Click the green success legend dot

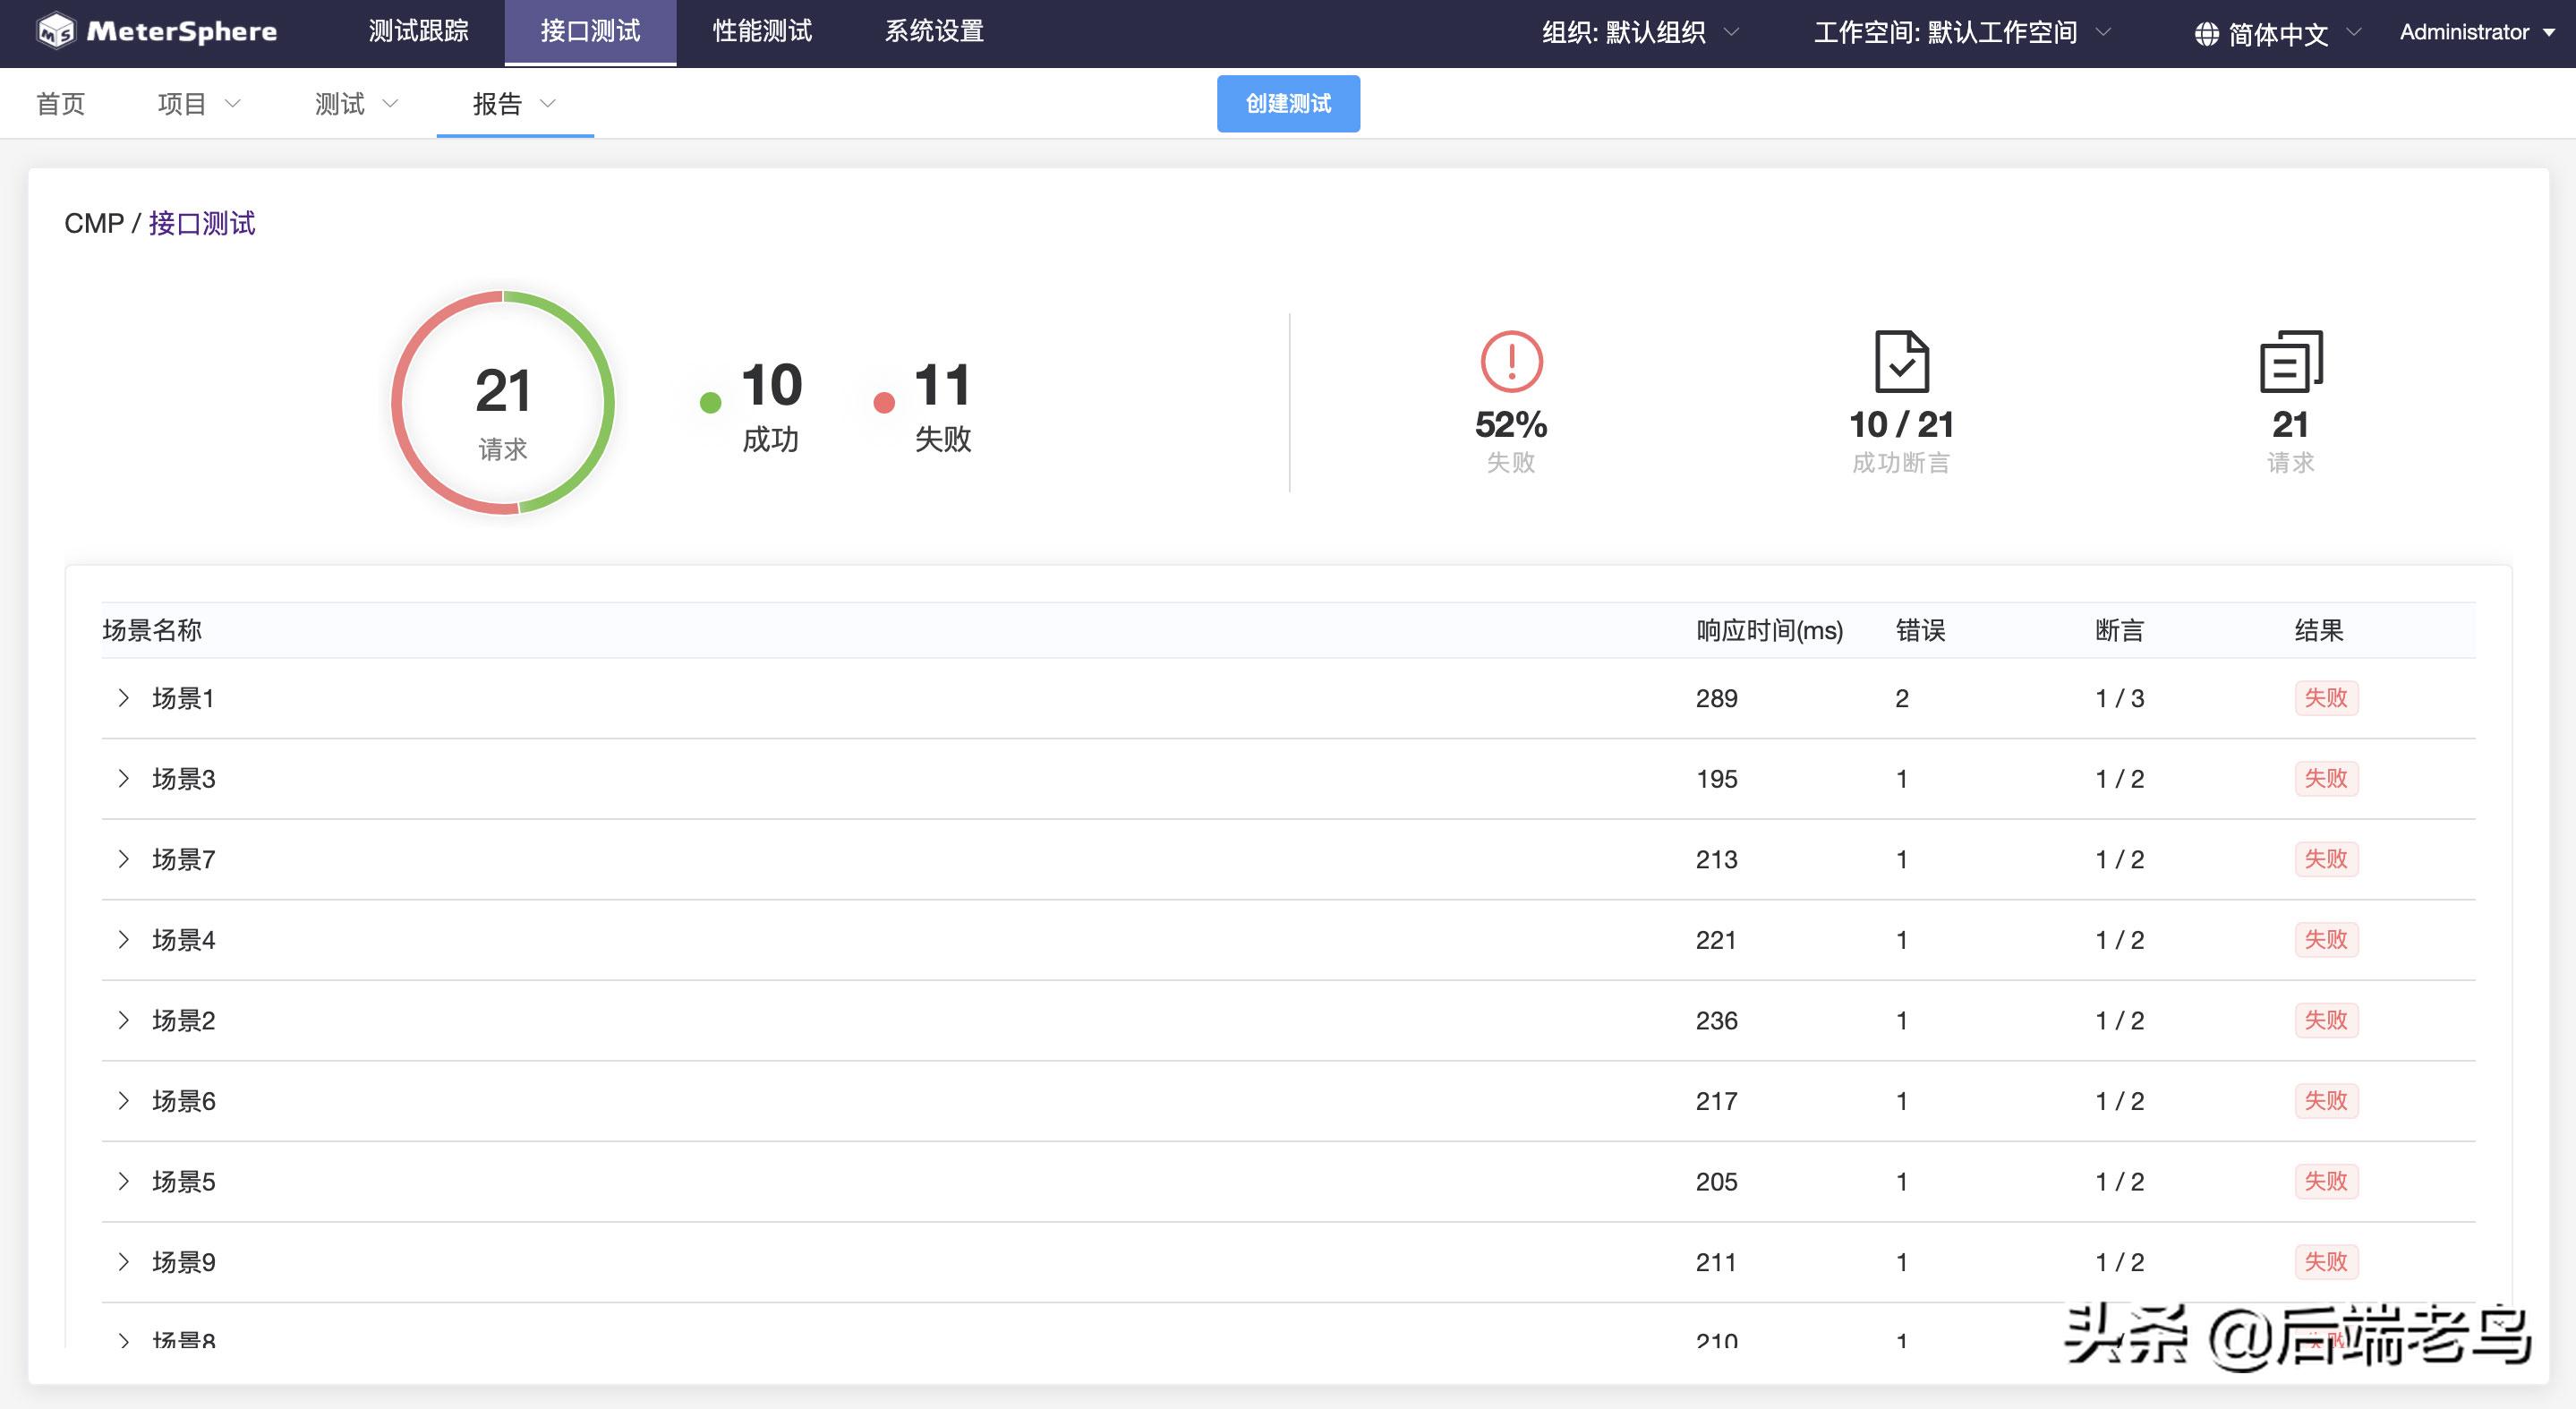pyautogui.click(x=710, y=402)
